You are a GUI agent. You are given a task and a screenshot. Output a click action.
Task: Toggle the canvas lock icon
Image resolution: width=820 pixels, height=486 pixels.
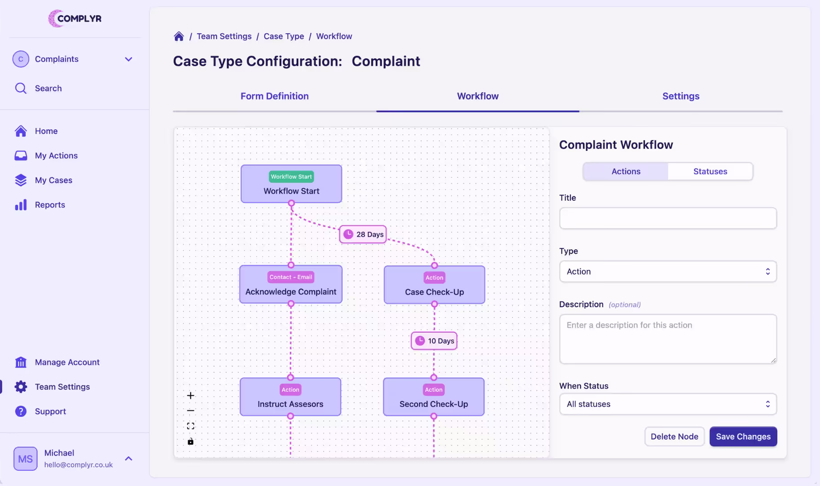click(191, 441)
